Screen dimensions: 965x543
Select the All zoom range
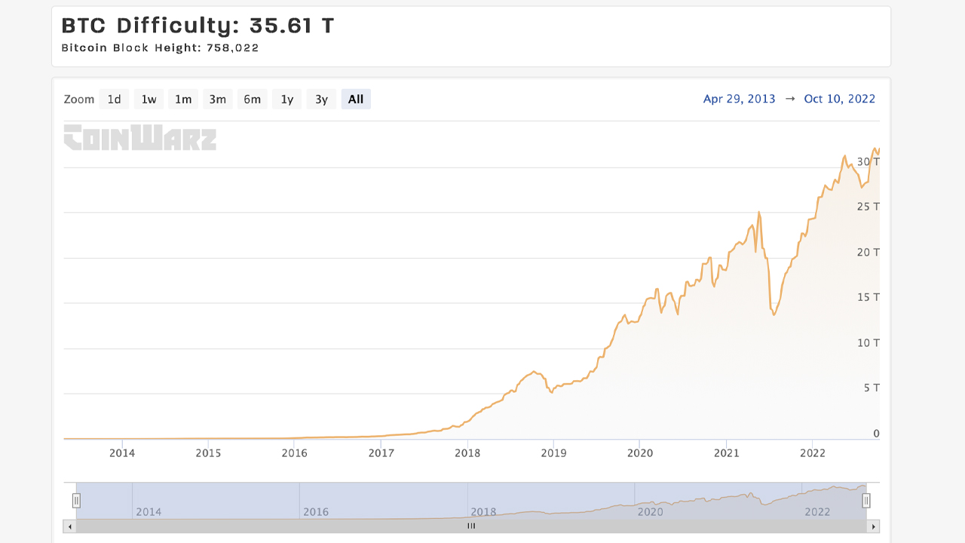pos(356,100)
